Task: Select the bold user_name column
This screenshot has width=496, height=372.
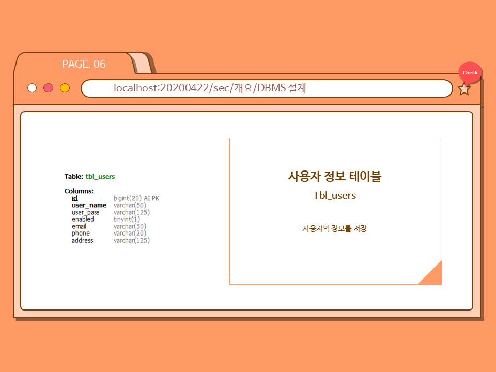Action: click(89, 205)
